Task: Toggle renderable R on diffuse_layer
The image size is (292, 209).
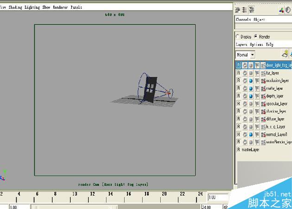Action: pos(239,119)
